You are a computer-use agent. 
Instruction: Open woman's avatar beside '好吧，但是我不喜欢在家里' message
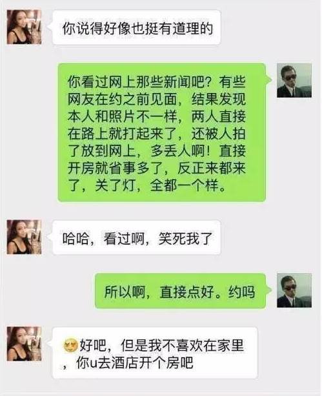(x=24, y=344)
